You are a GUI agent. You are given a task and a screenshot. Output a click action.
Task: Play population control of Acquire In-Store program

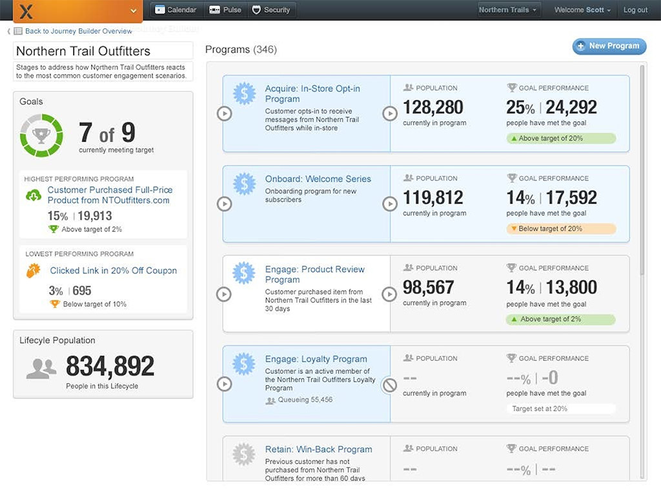pyautogui.click(x=390, y=113)
